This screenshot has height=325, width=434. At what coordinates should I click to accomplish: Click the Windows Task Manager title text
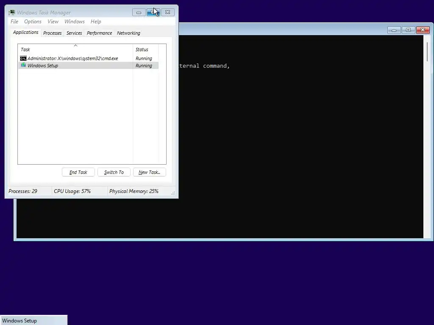pos(44,13)
